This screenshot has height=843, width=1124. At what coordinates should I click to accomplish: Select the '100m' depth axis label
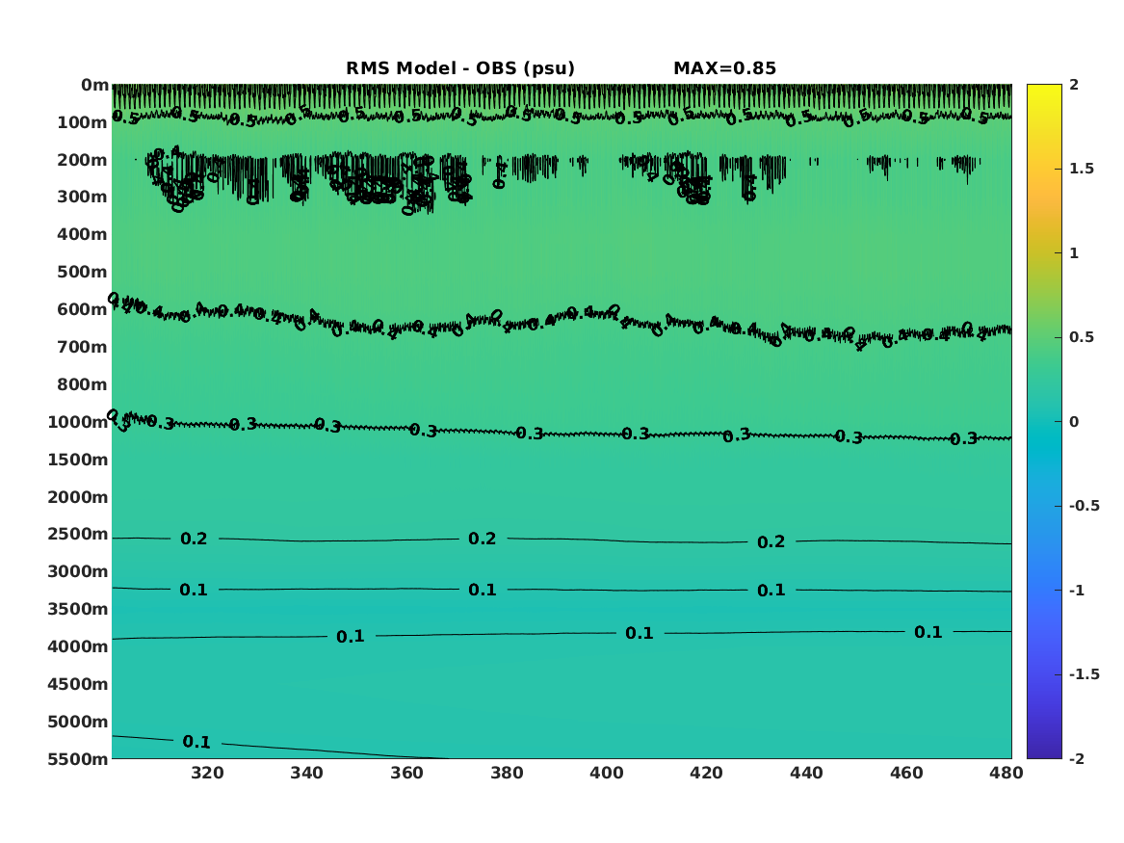coord(83,122)
